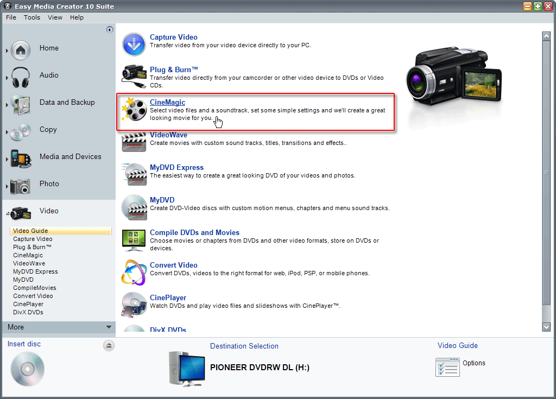Open the Compile DVDs and Movies link
Image resolution: width=556 pixels, height=399 pixels.
195,233
